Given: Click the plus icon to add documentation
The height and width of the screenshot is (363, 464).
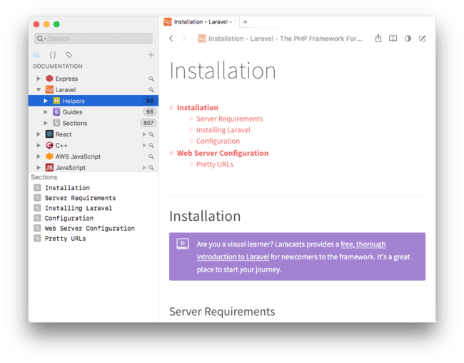Looking at the screenshot, I should 151,55.
